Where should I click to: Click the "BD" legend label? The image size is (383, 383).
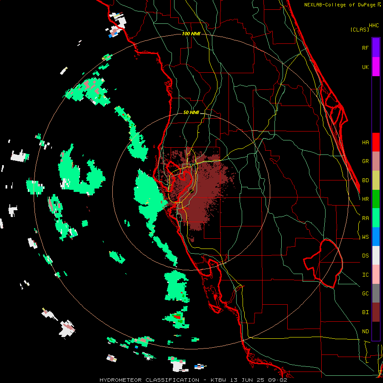point(365,180)
